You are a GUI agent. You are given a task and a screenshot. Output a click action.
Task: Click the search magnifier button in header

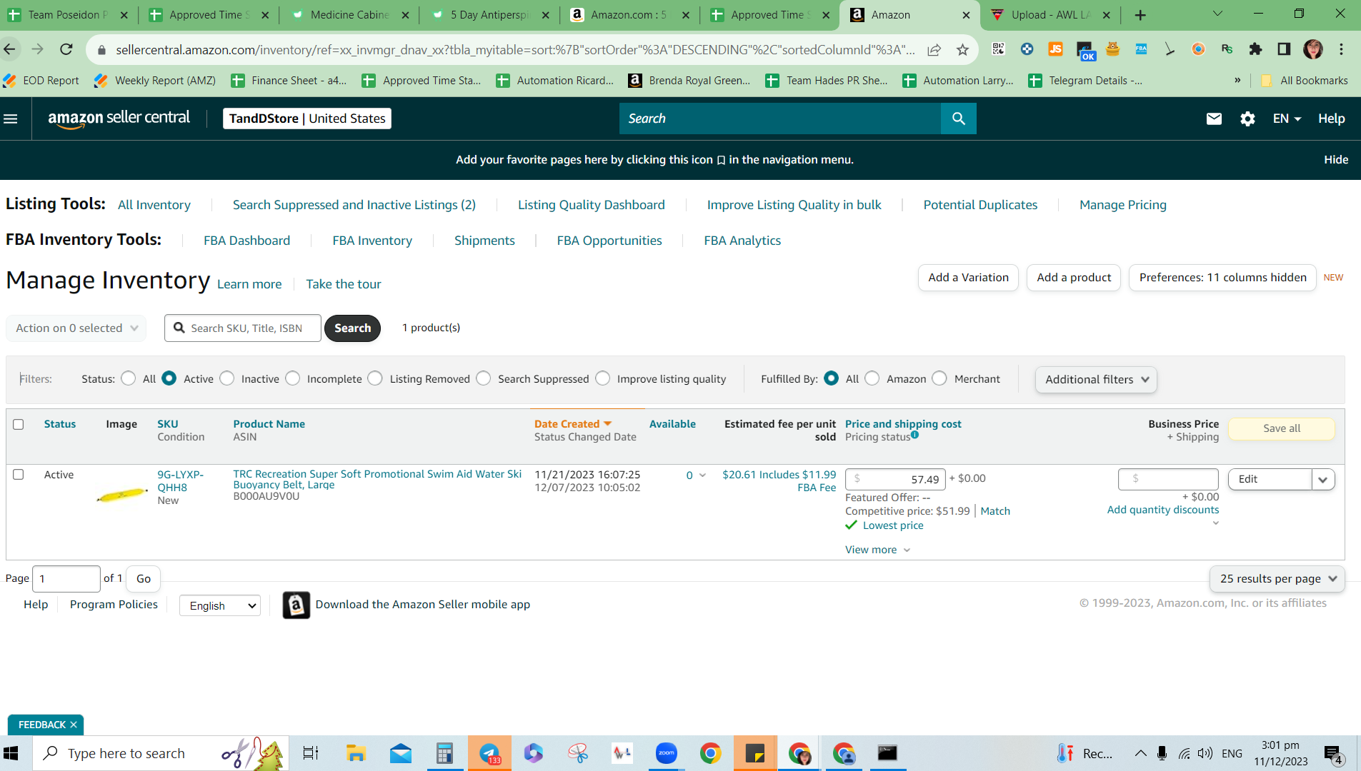pyautogui.click(x=959, y=119)
